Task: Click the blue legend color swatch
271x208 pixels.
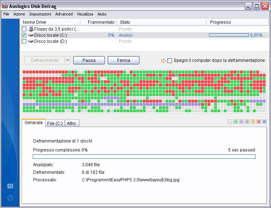Action: point(265,122)
